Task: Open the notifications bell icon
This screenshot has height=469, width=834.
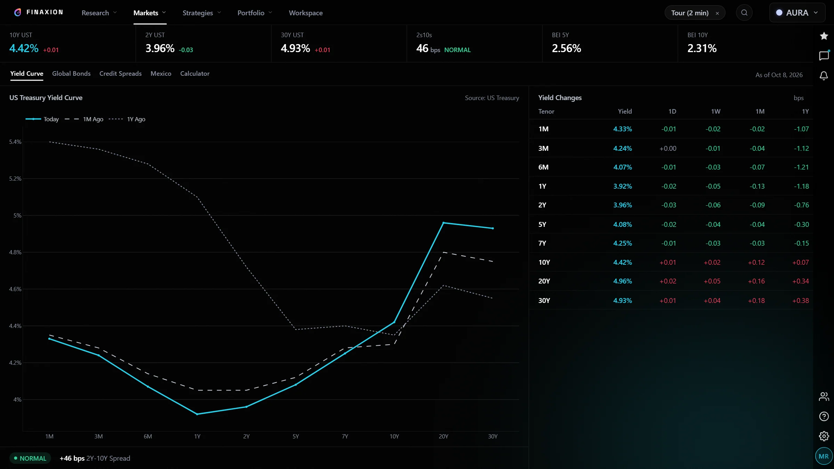Action: (824, 76)
